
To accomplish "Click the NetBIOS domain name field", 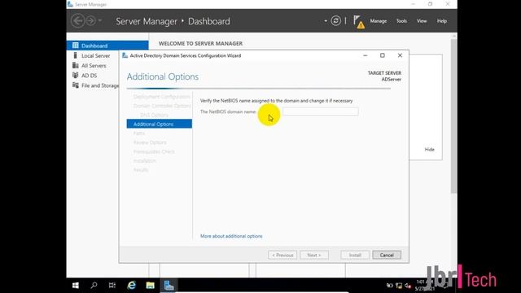I will tap(321, 112).
